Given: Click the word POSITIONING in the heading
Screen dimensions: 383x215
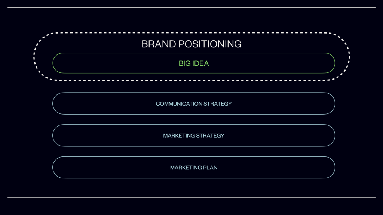Looking at the screenshot, I should (x=210, y=44).
